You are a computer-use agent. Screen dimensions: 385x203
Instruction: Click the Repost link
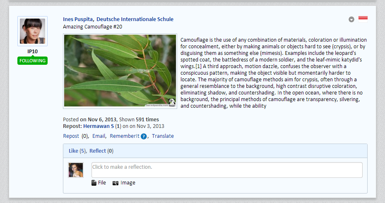click(71, 136)
